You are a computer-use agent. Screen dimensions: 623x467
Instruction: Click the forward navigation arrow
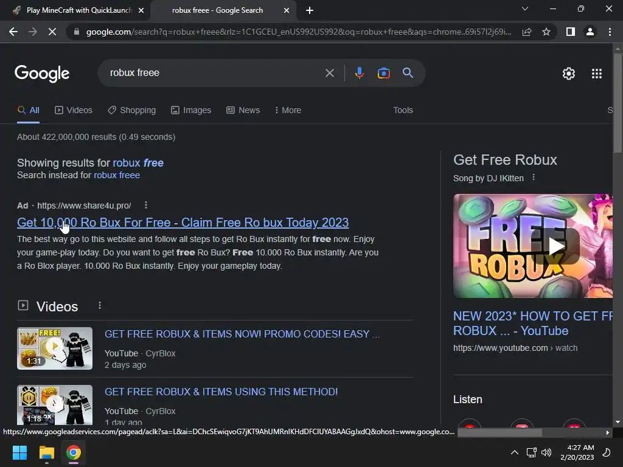coord(33,32)
